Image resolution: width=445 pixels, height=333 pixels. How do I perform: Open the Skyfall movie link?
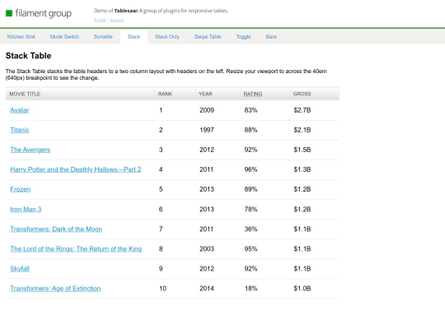click(x=20, y=269)
